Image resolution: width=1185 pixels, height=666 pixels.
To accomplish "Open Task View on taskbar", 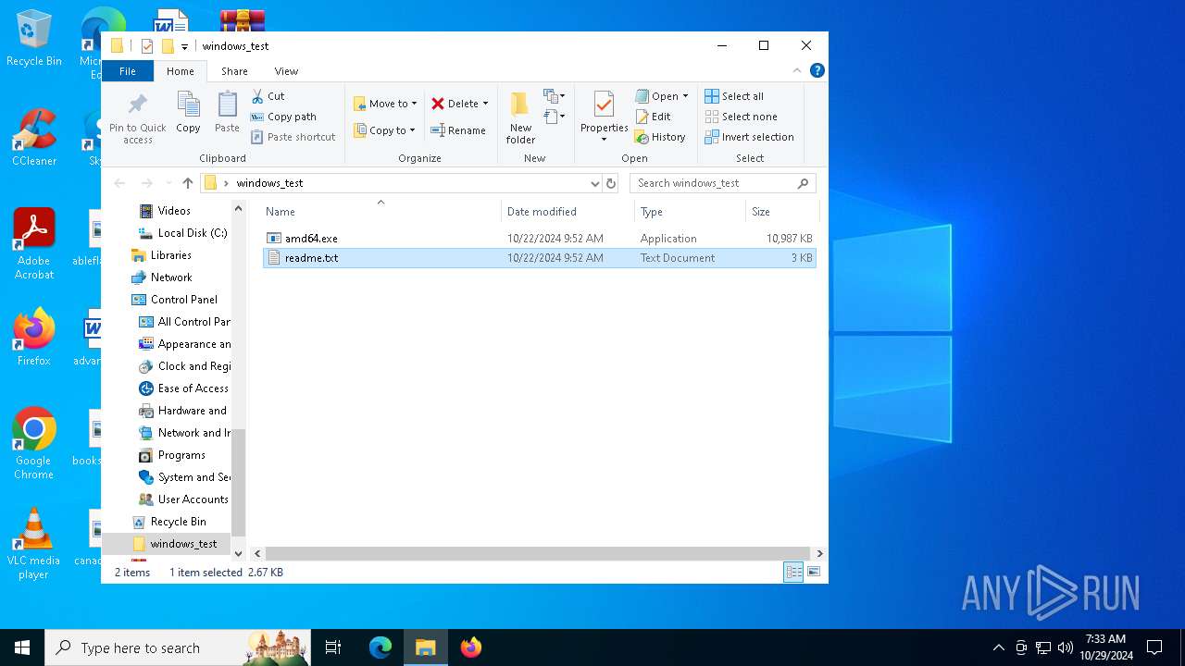I will [333, 647].
